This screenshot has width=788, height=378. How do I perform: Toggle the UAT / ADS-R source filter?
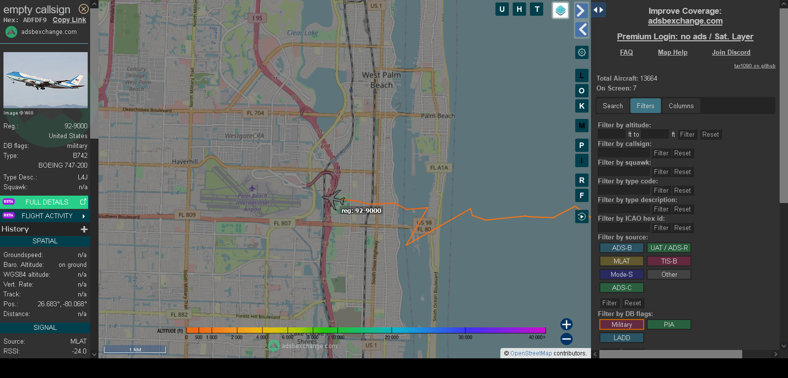(x=669, y=248)
